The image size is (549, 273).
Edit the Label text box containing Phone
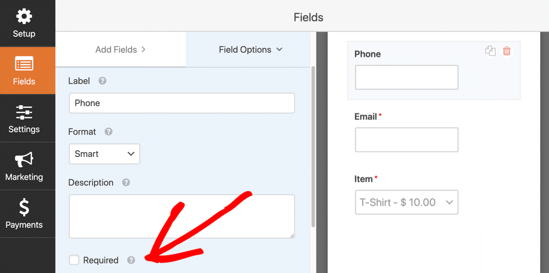tap(182, 103)
